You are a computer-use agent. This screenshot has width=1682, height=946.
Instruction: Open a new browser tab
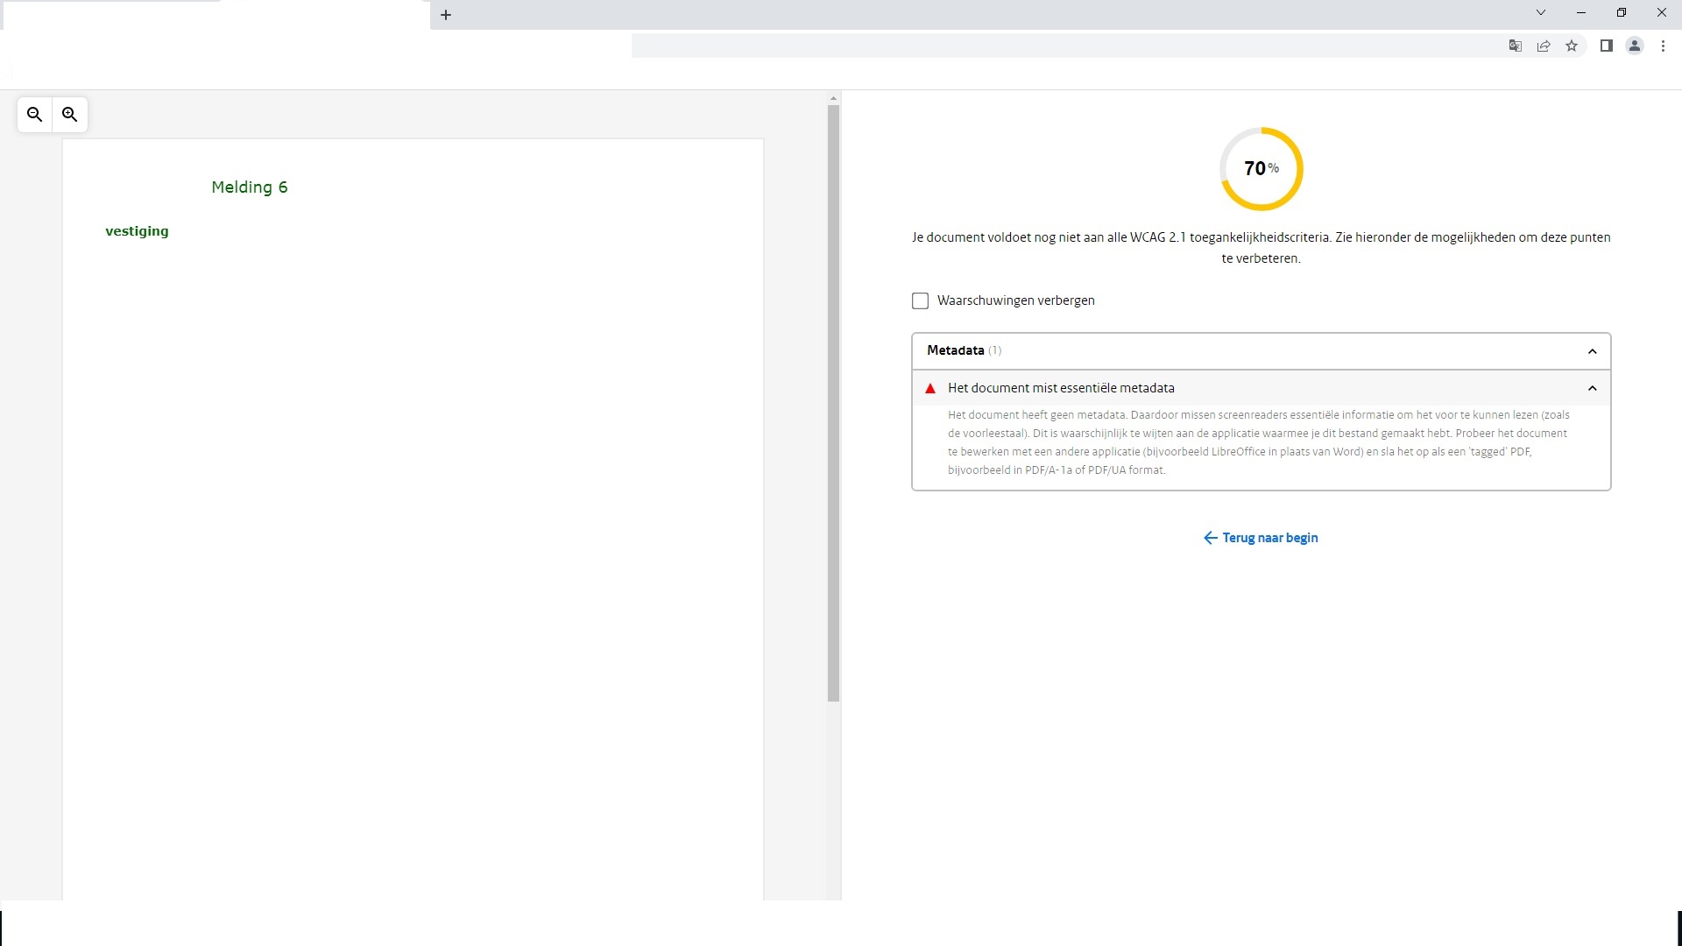(446, 15)
